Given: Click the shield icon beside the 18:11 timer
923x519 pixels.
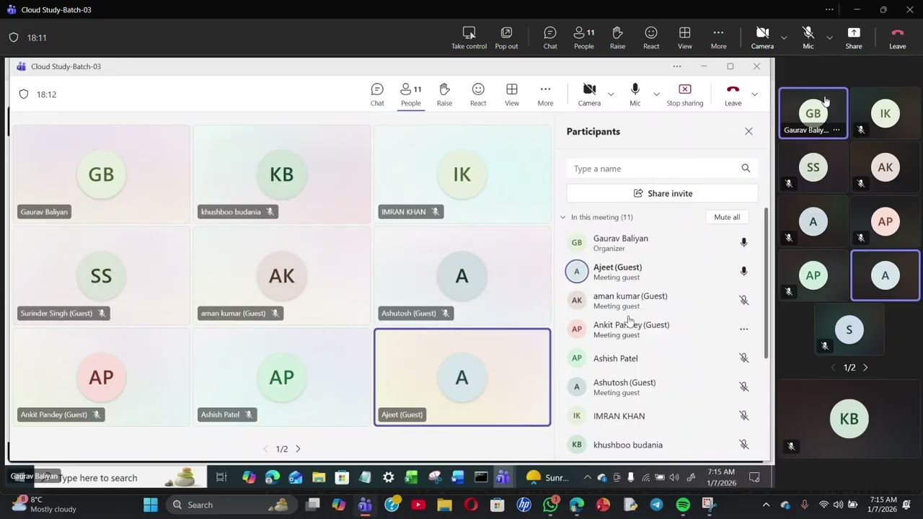Looking at the screenshot, I should pos(14,37).
